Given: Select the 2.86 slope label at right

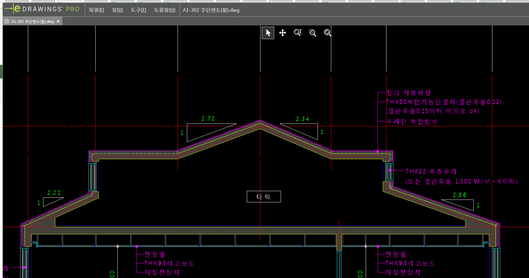Looking at the screenshot, I should pyautogui.click(x=460, y=195).
